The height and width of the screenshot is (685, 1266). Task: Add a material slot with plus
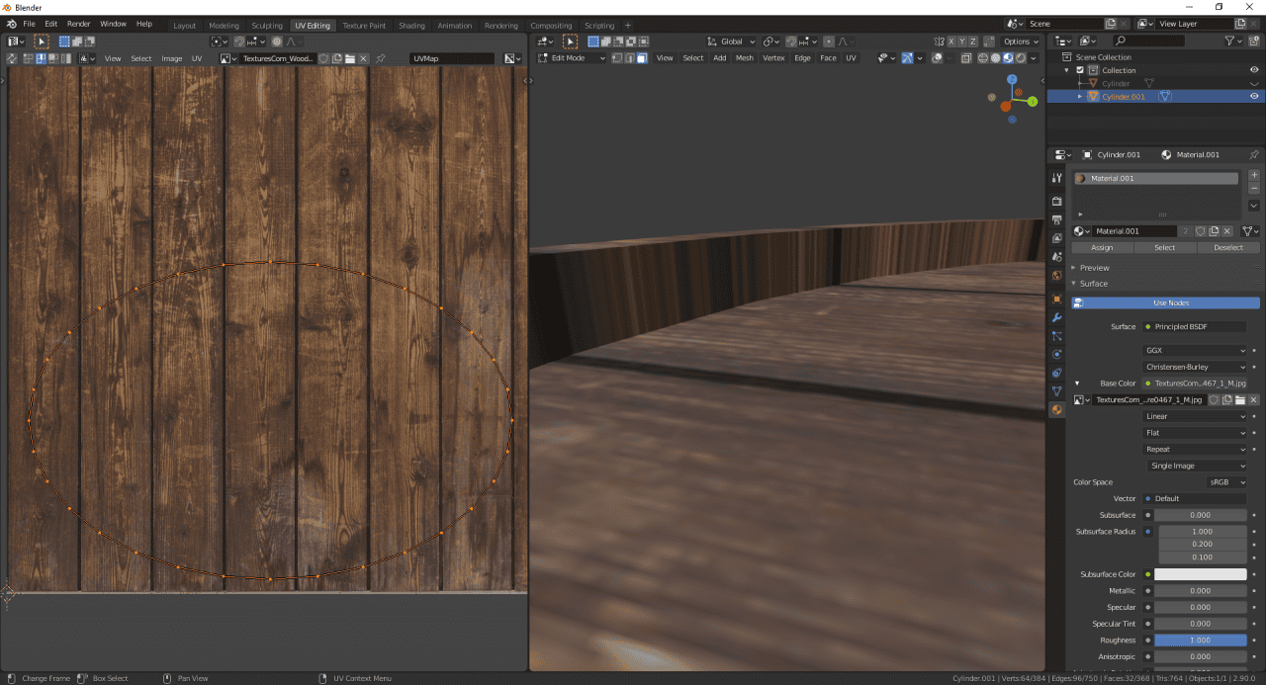[x=1254, y=175]
